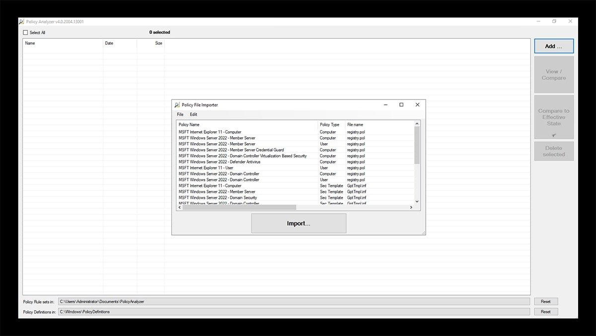Sort by the File name column header
Image resolution: width=596 pixels, height=336 pixels.
379,124
